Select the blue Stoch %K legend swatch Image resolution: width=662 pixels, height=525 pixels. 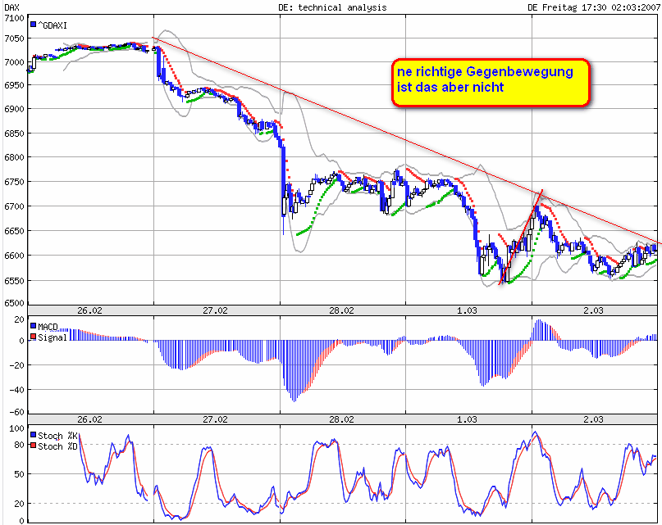(x=34, y=435)
